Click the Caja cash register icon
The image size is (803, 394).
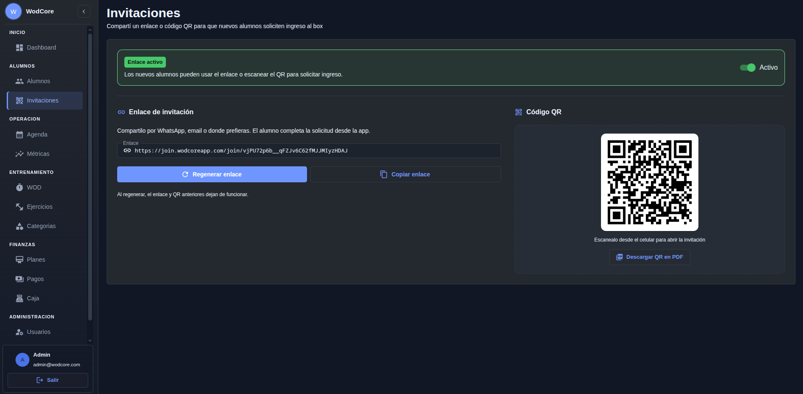(x=19, y=298)
